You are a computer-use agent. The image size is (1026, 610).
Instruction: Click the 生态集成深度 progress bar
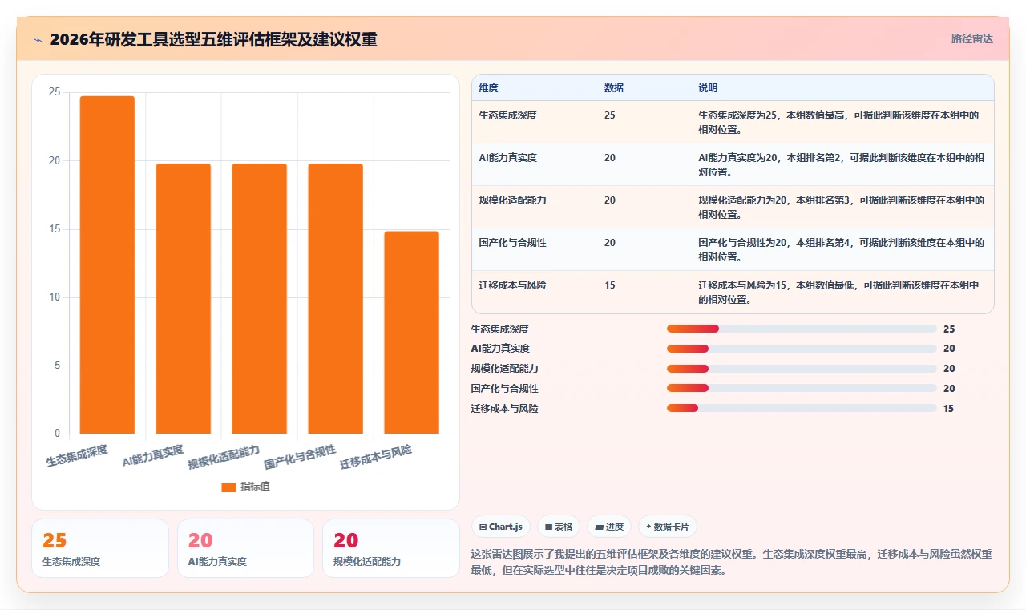click(x=802, y=329)
